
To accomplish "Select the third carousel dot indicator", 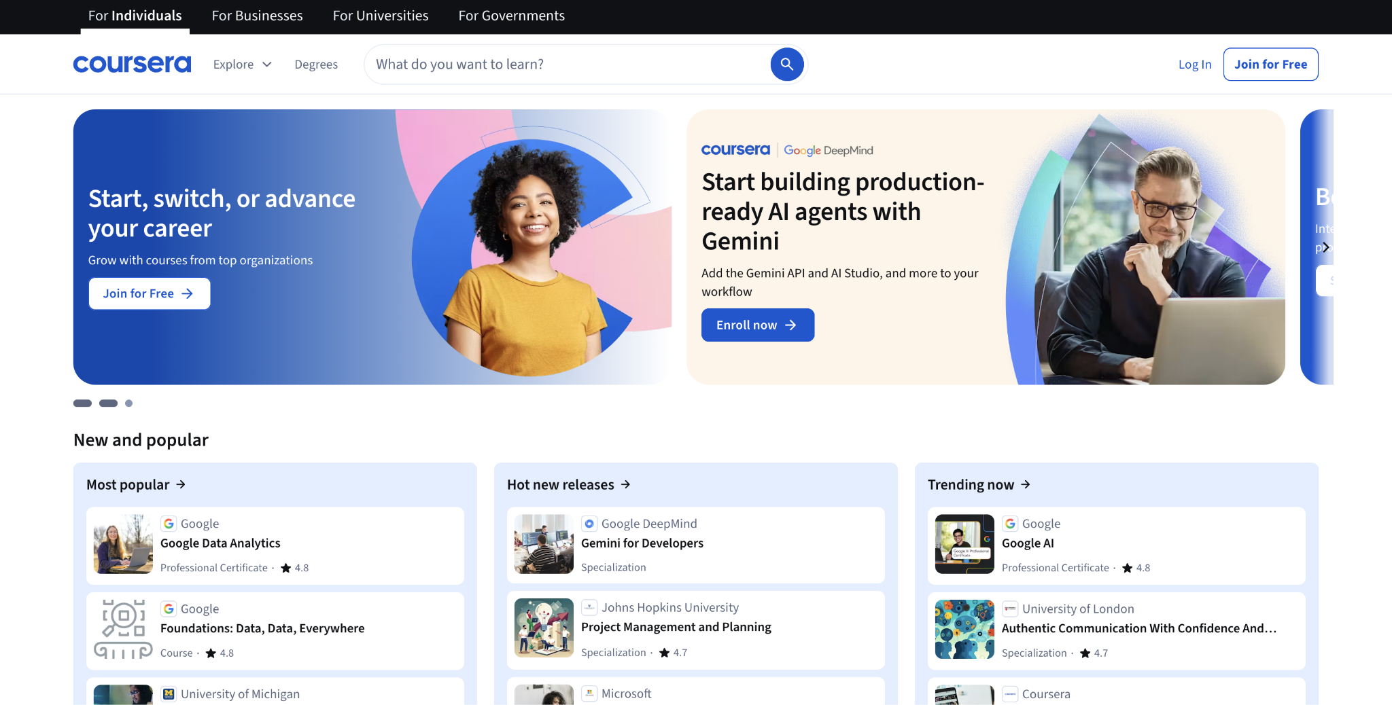I will 128,403.
